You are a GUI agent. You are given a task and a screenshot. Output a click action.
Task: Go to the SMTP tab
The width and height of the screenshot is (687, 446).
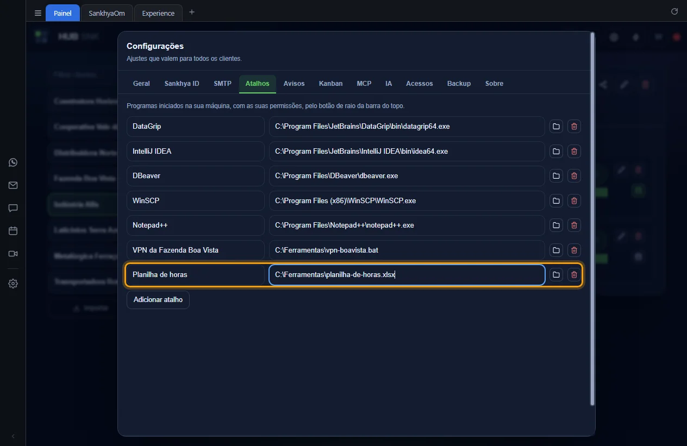tap(222, 84)
